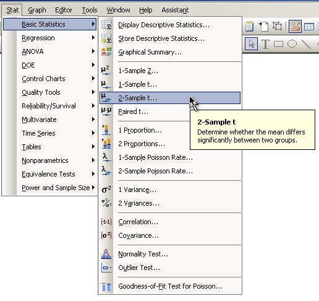
Task: Click the select arrow pointer tool
Action: click(x=251, y=44)
